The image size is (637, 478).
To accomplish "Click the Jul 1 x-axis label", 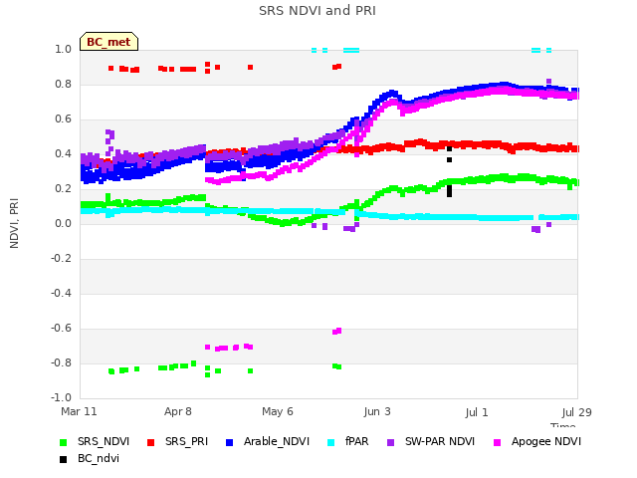I will click(x=477, y=412).
